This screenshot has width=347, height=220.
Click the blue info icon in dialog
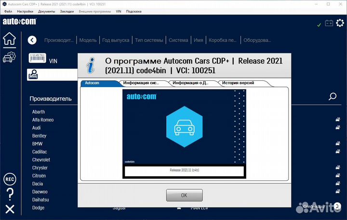(x=91, y=65)
